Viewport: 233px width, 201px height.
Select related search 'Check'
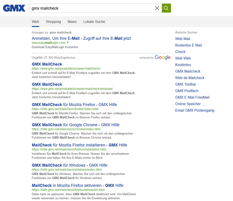pyautogui.click(x=180, y=52)
